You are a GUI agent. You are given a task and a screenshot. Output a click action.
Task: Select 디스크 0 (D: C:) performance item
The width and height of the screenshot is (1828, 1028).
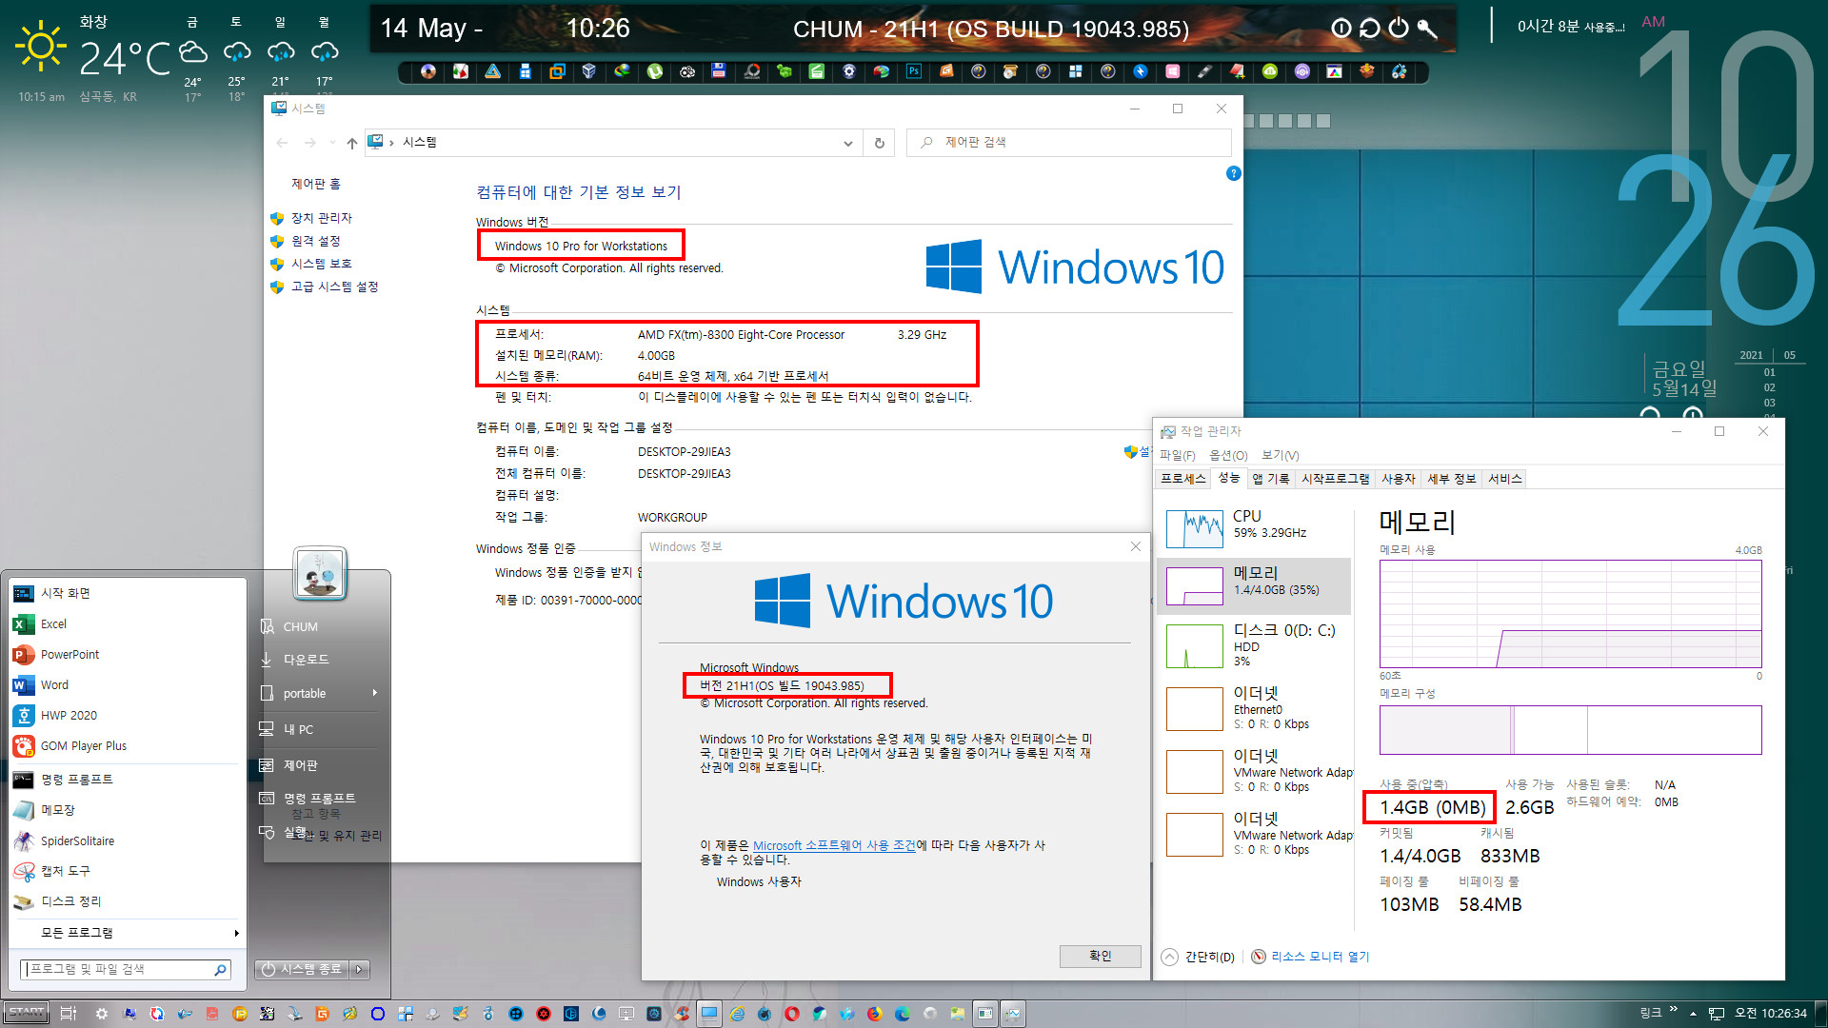click(1255, 645)
